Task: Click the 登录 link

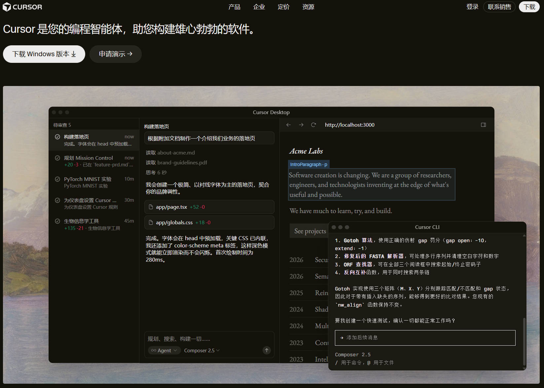Action: point(472,7)
